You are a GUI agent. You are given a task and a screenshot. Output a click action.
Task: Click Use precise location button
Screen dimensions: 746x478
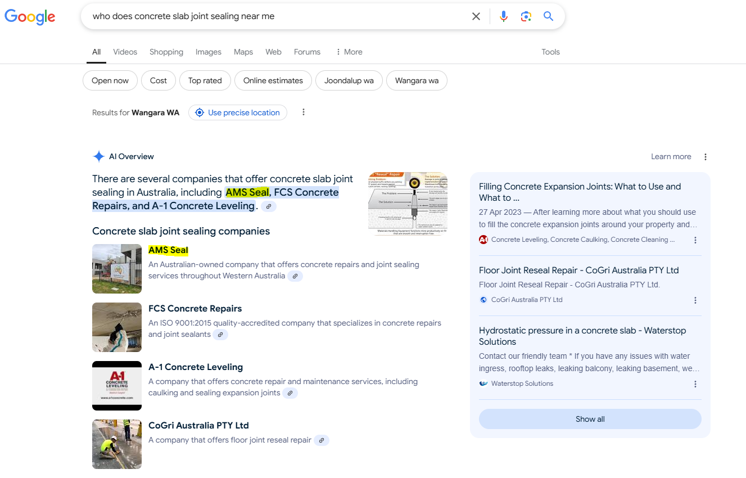[238, 112]
